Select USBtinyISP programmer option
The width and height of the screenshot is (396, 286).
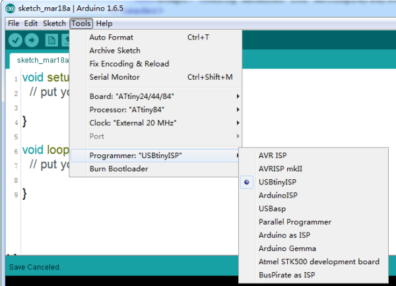313,182
